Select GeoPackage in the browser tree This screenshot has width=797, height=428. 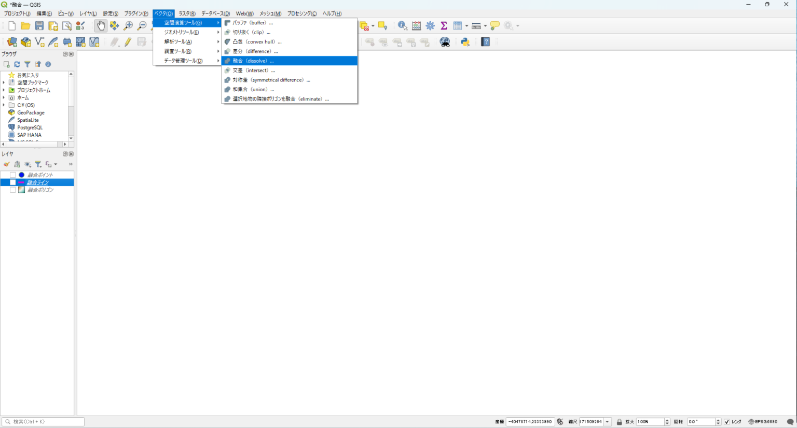tap(31, 112)
